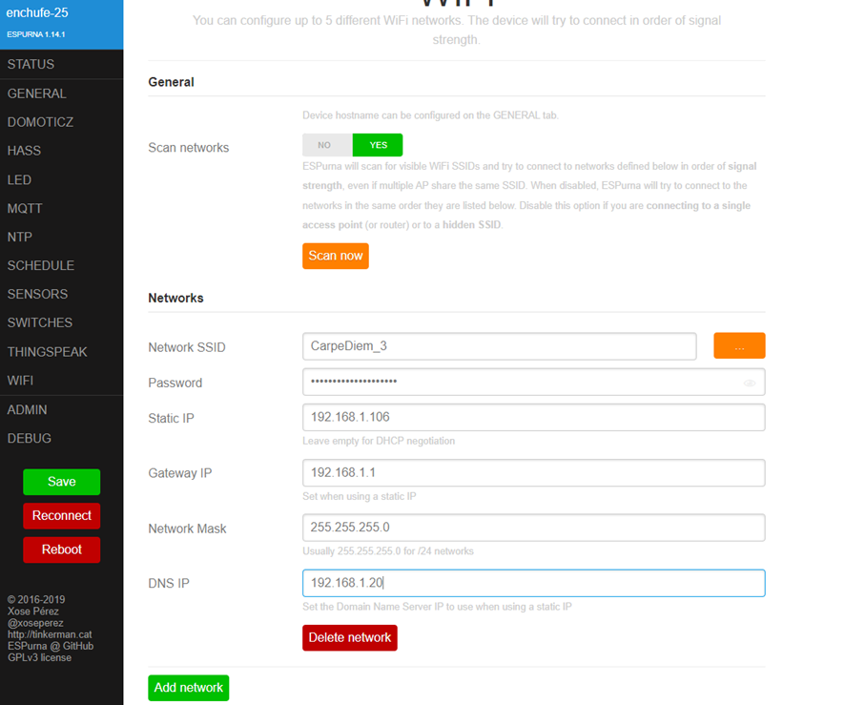Click the orange '...' more options button
This screenshot has height=705, width=845.
[x=739, y=346]
